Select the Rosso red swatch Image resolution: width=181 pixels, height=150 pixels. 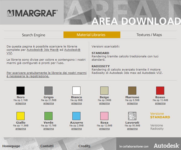pos(160,91)
